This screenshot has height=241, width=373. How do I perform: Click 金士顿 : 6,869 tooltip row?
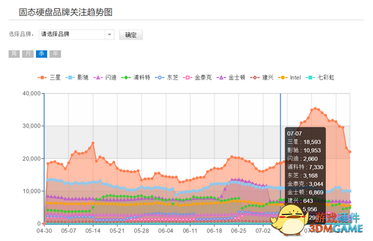305,193
